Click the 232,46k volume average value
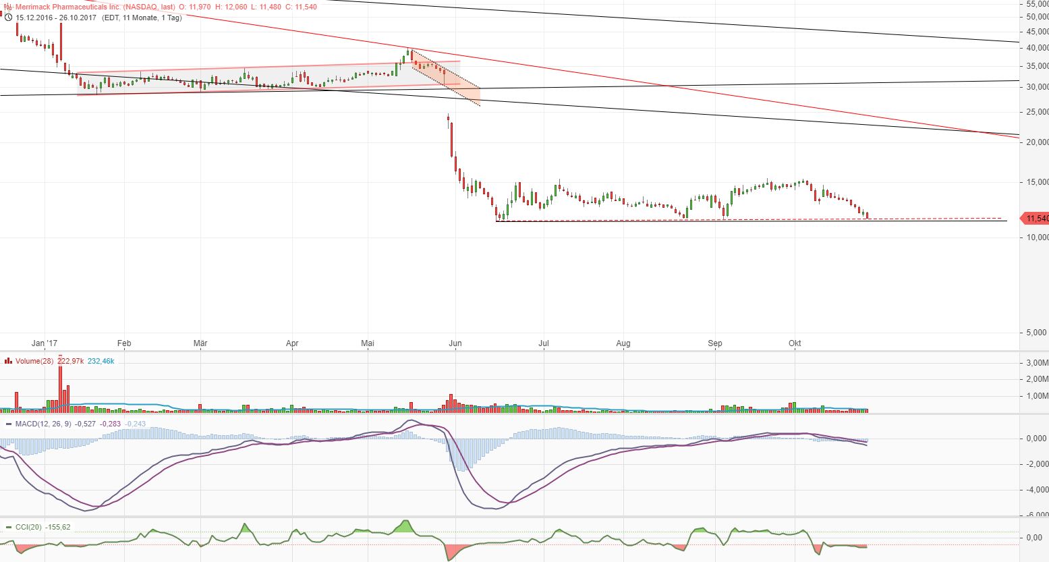This screenshot has height=562, width=1049. click(101, 361)
